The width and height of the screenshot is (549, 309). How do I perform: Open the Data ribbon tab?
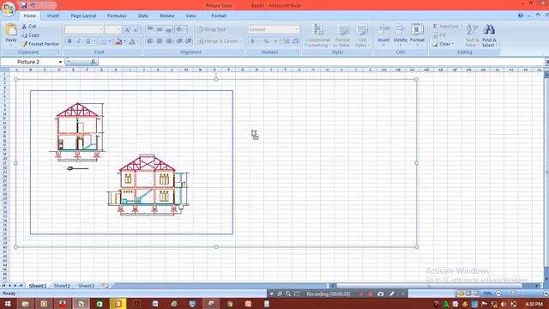click(x=143, y=15)
